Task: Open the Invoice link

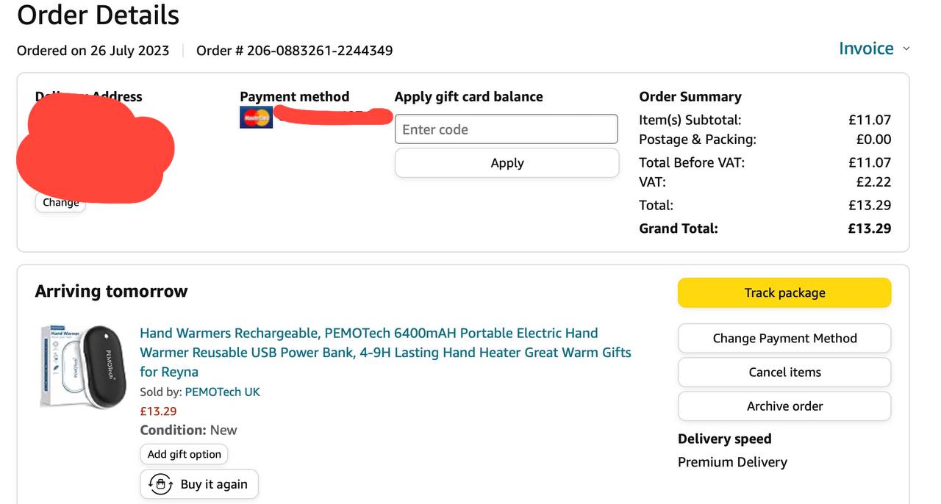Action: [866, 48]
